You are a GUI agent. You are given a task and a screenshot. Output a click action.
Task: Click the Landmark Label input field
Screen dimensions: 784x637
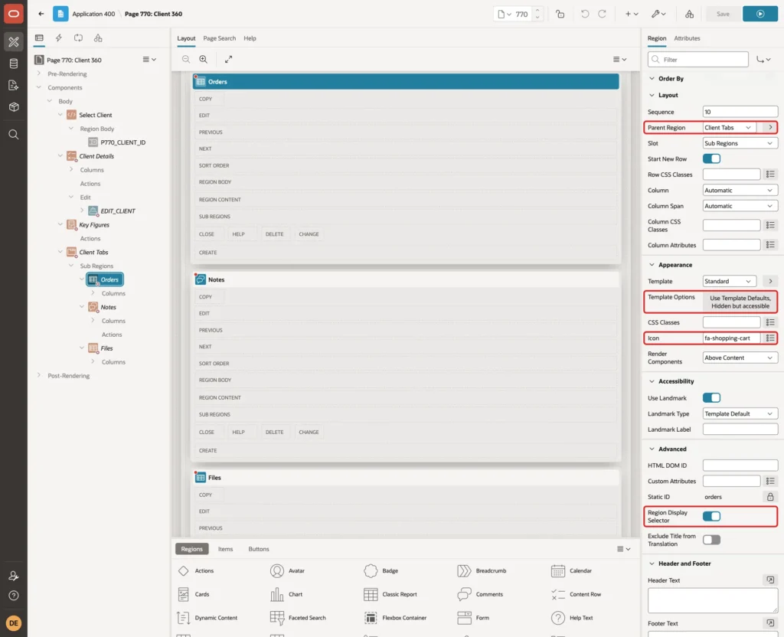click(740, 430)
